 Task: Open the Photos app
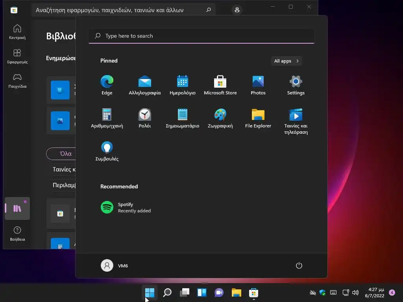click(x=258, y=85)
